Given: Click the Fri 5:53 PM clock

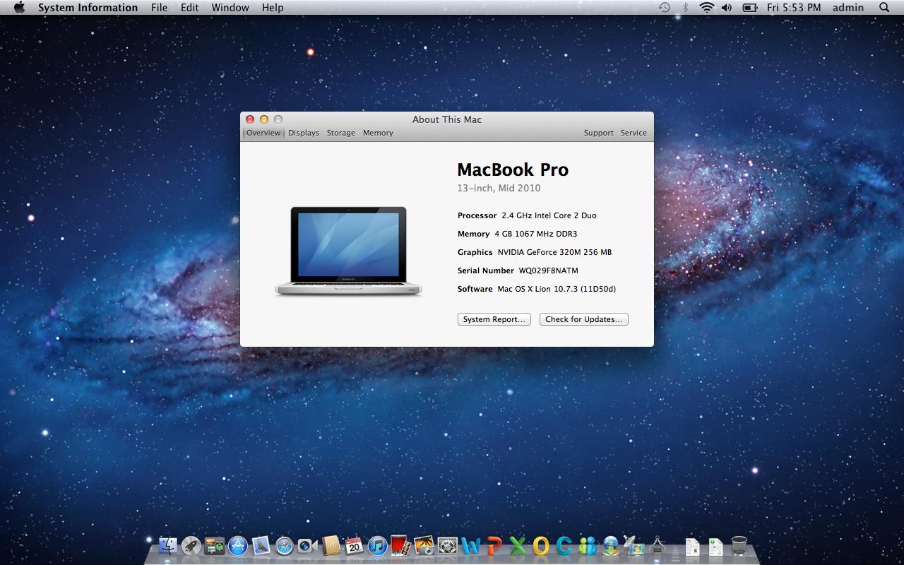Looking at the screenshot, I should pos(794,8).
